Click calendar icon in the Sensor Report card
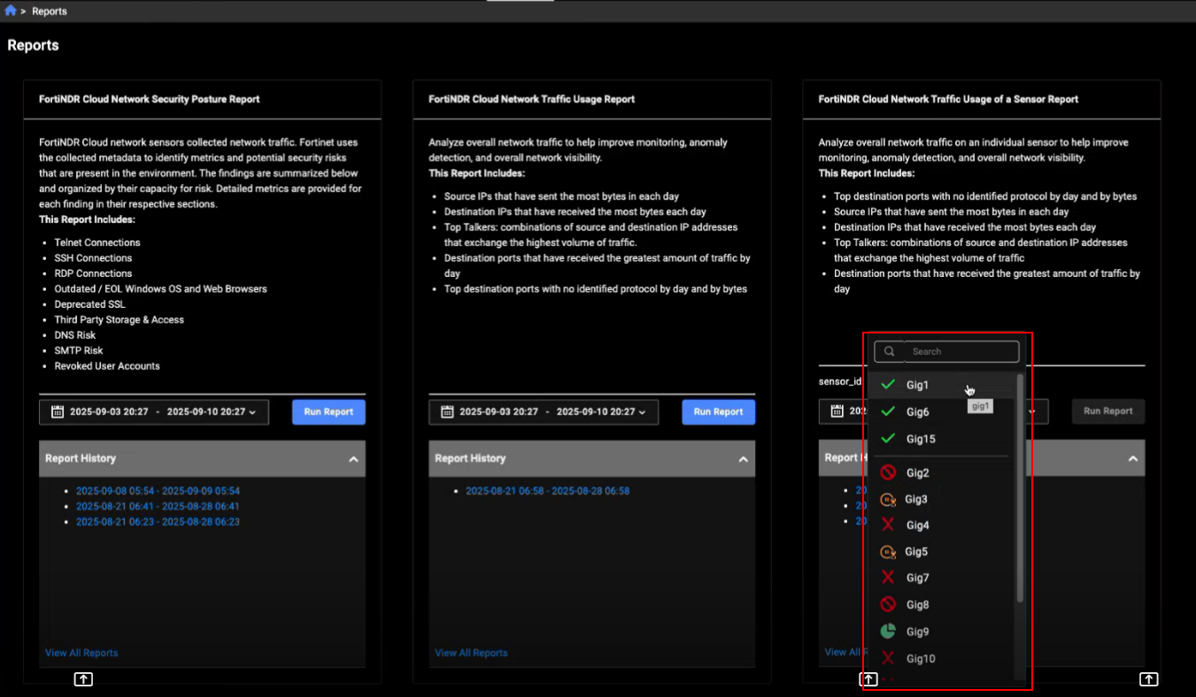 [x=837, y=411]
